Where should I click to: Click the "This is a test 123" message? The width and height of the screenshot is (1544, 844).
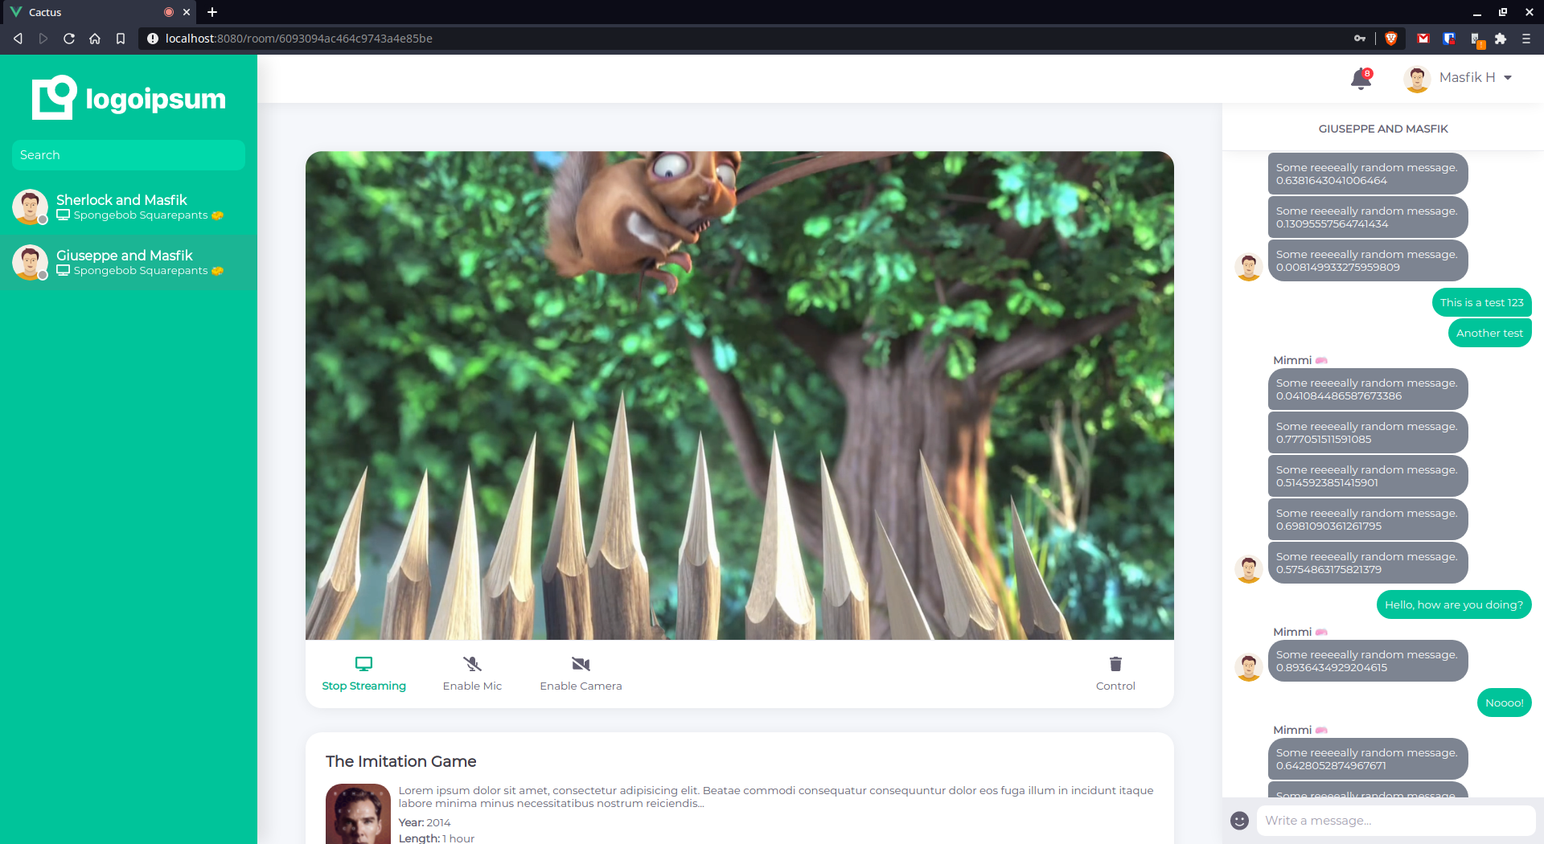tap(1481, 302)
